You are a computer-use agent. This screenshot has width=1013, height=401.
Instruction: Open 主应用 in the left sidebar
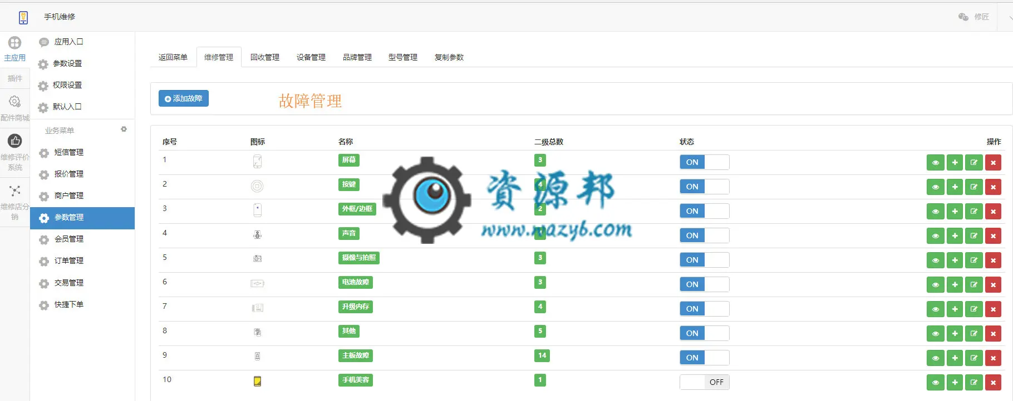15,49
